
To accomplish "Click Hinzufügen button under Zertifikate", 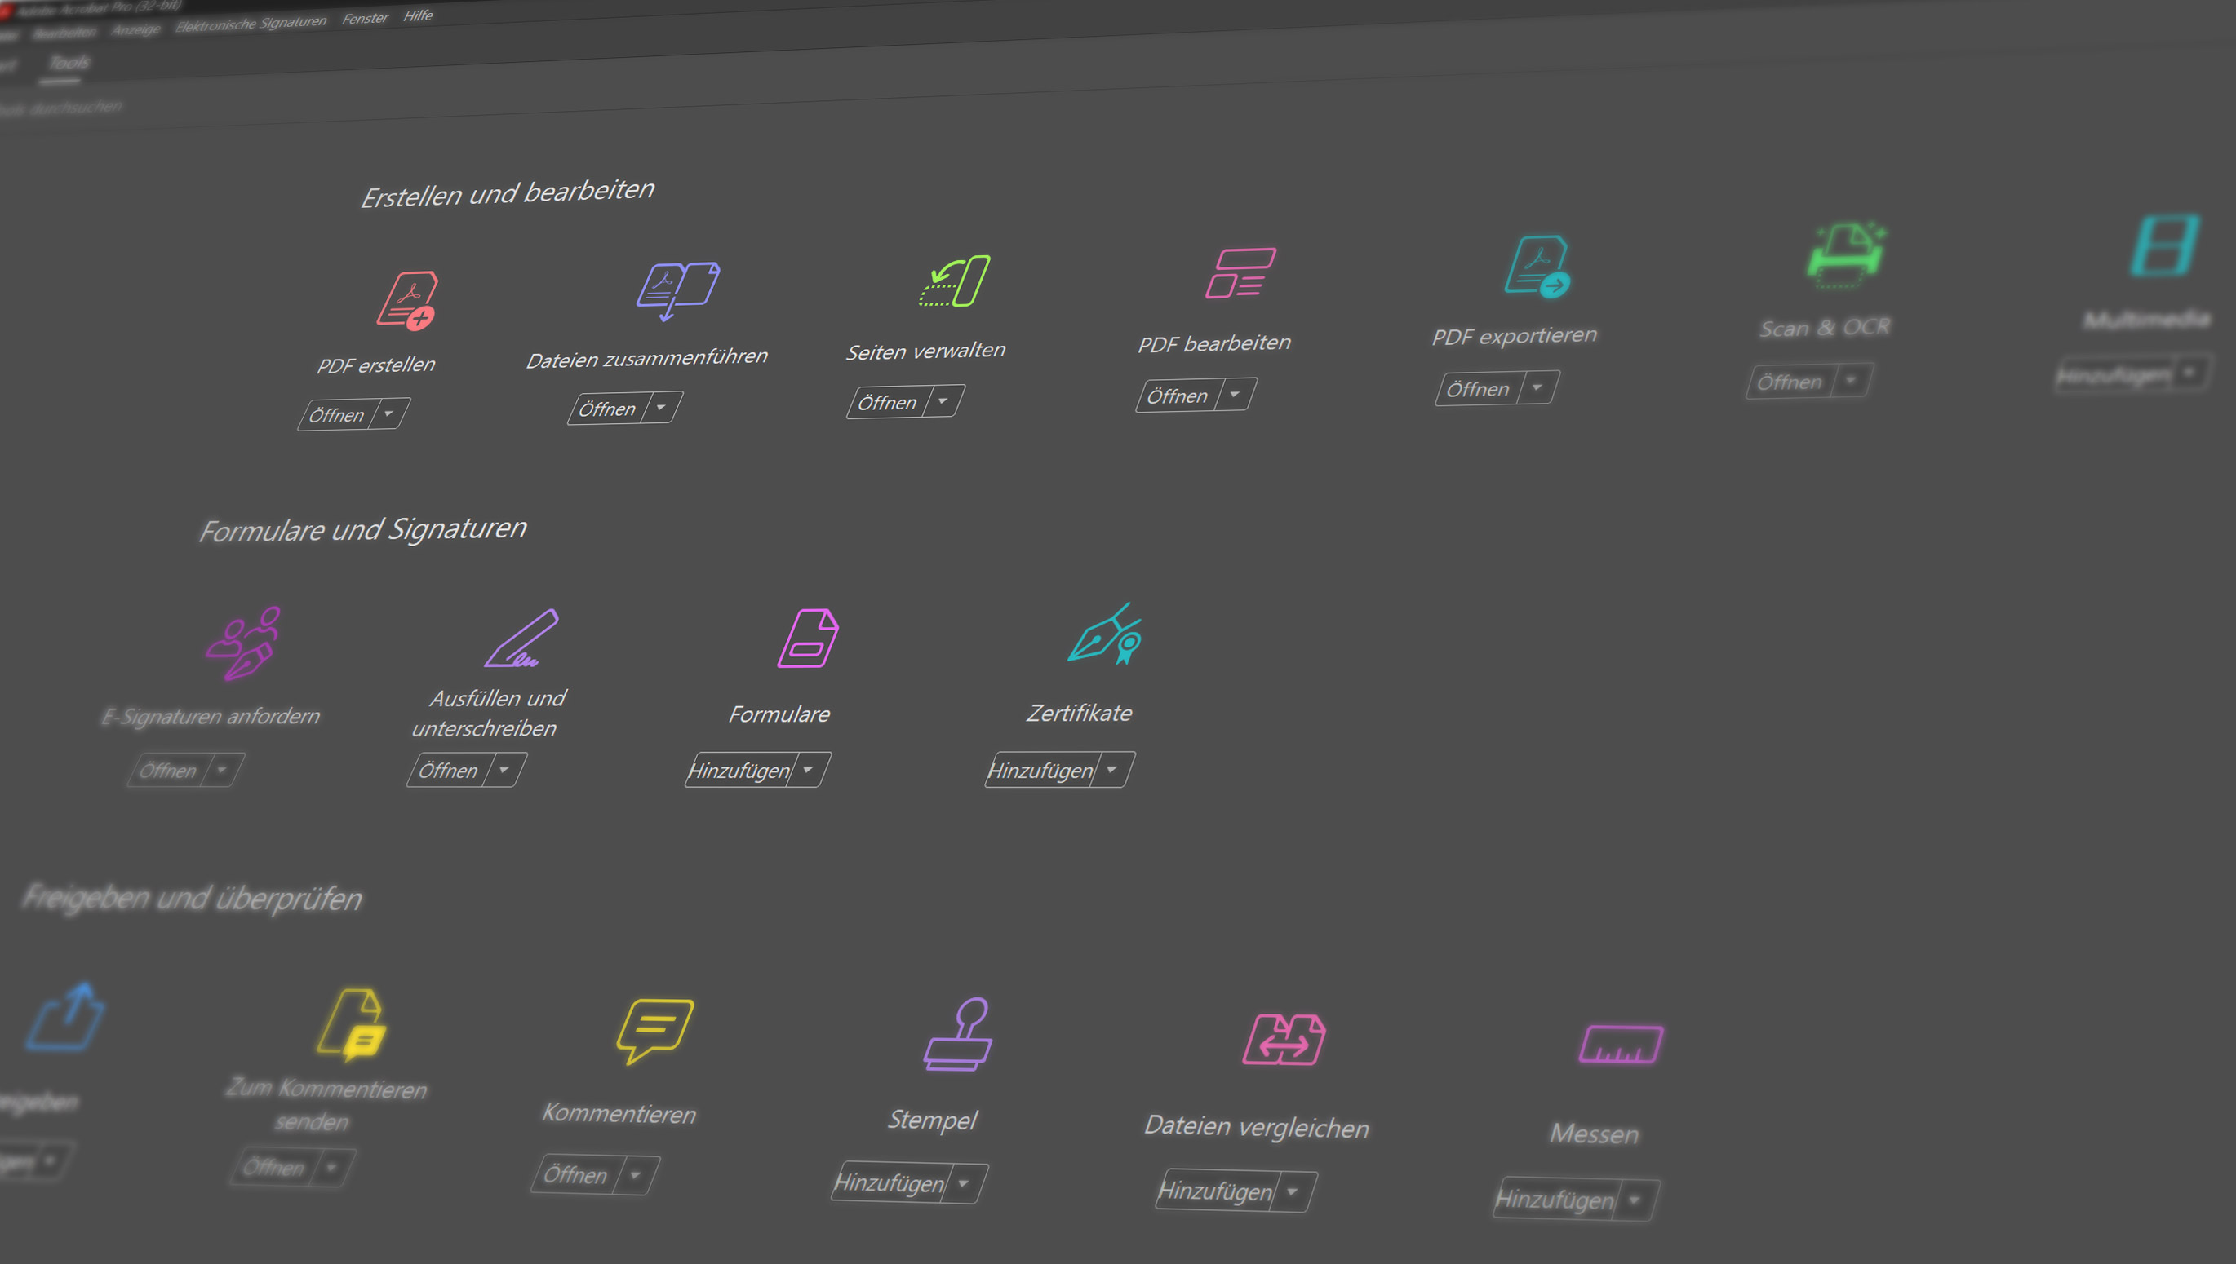I will point(1040,771).
